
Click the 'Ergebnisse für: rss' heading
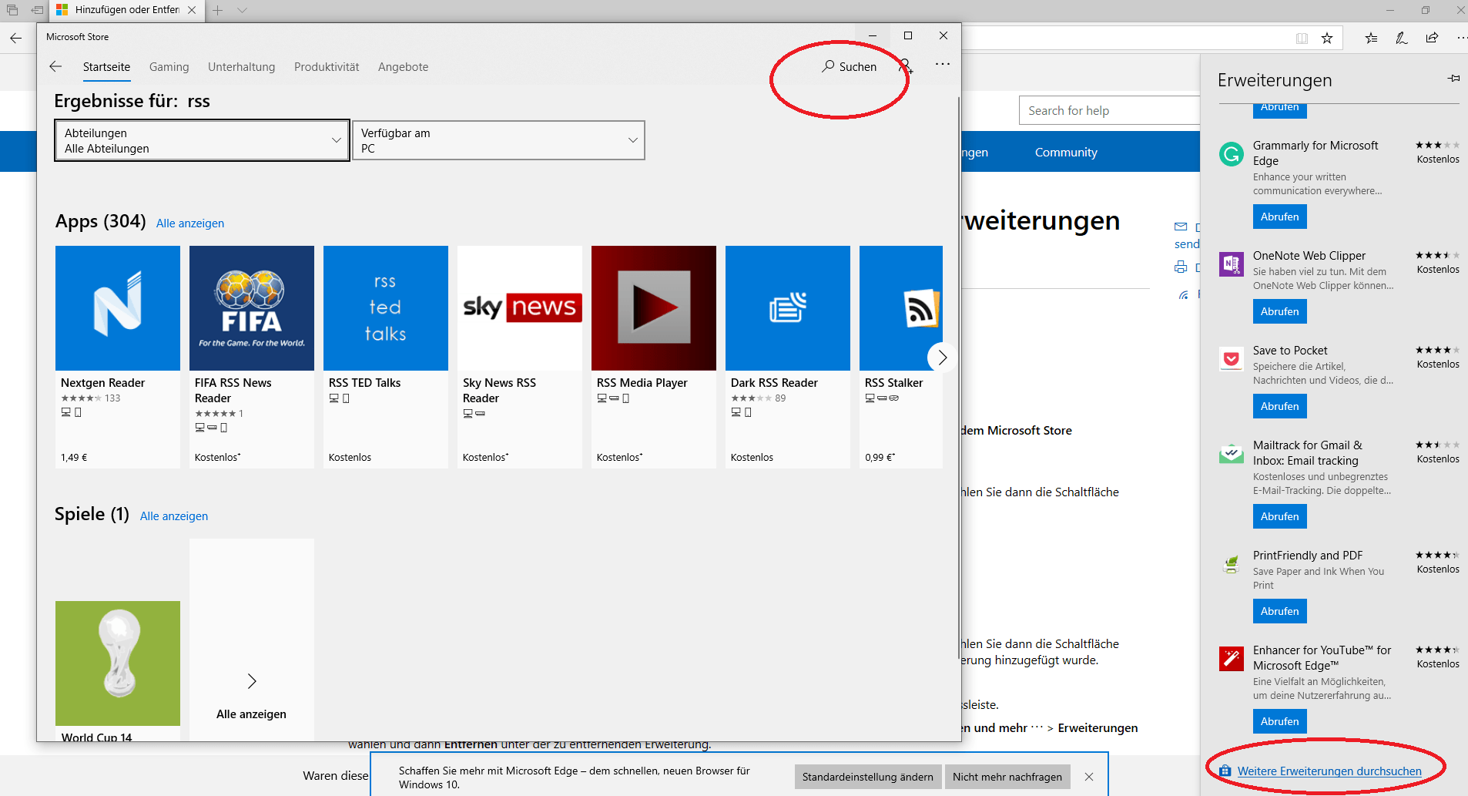pyautogui.click(x=132, y=101)
